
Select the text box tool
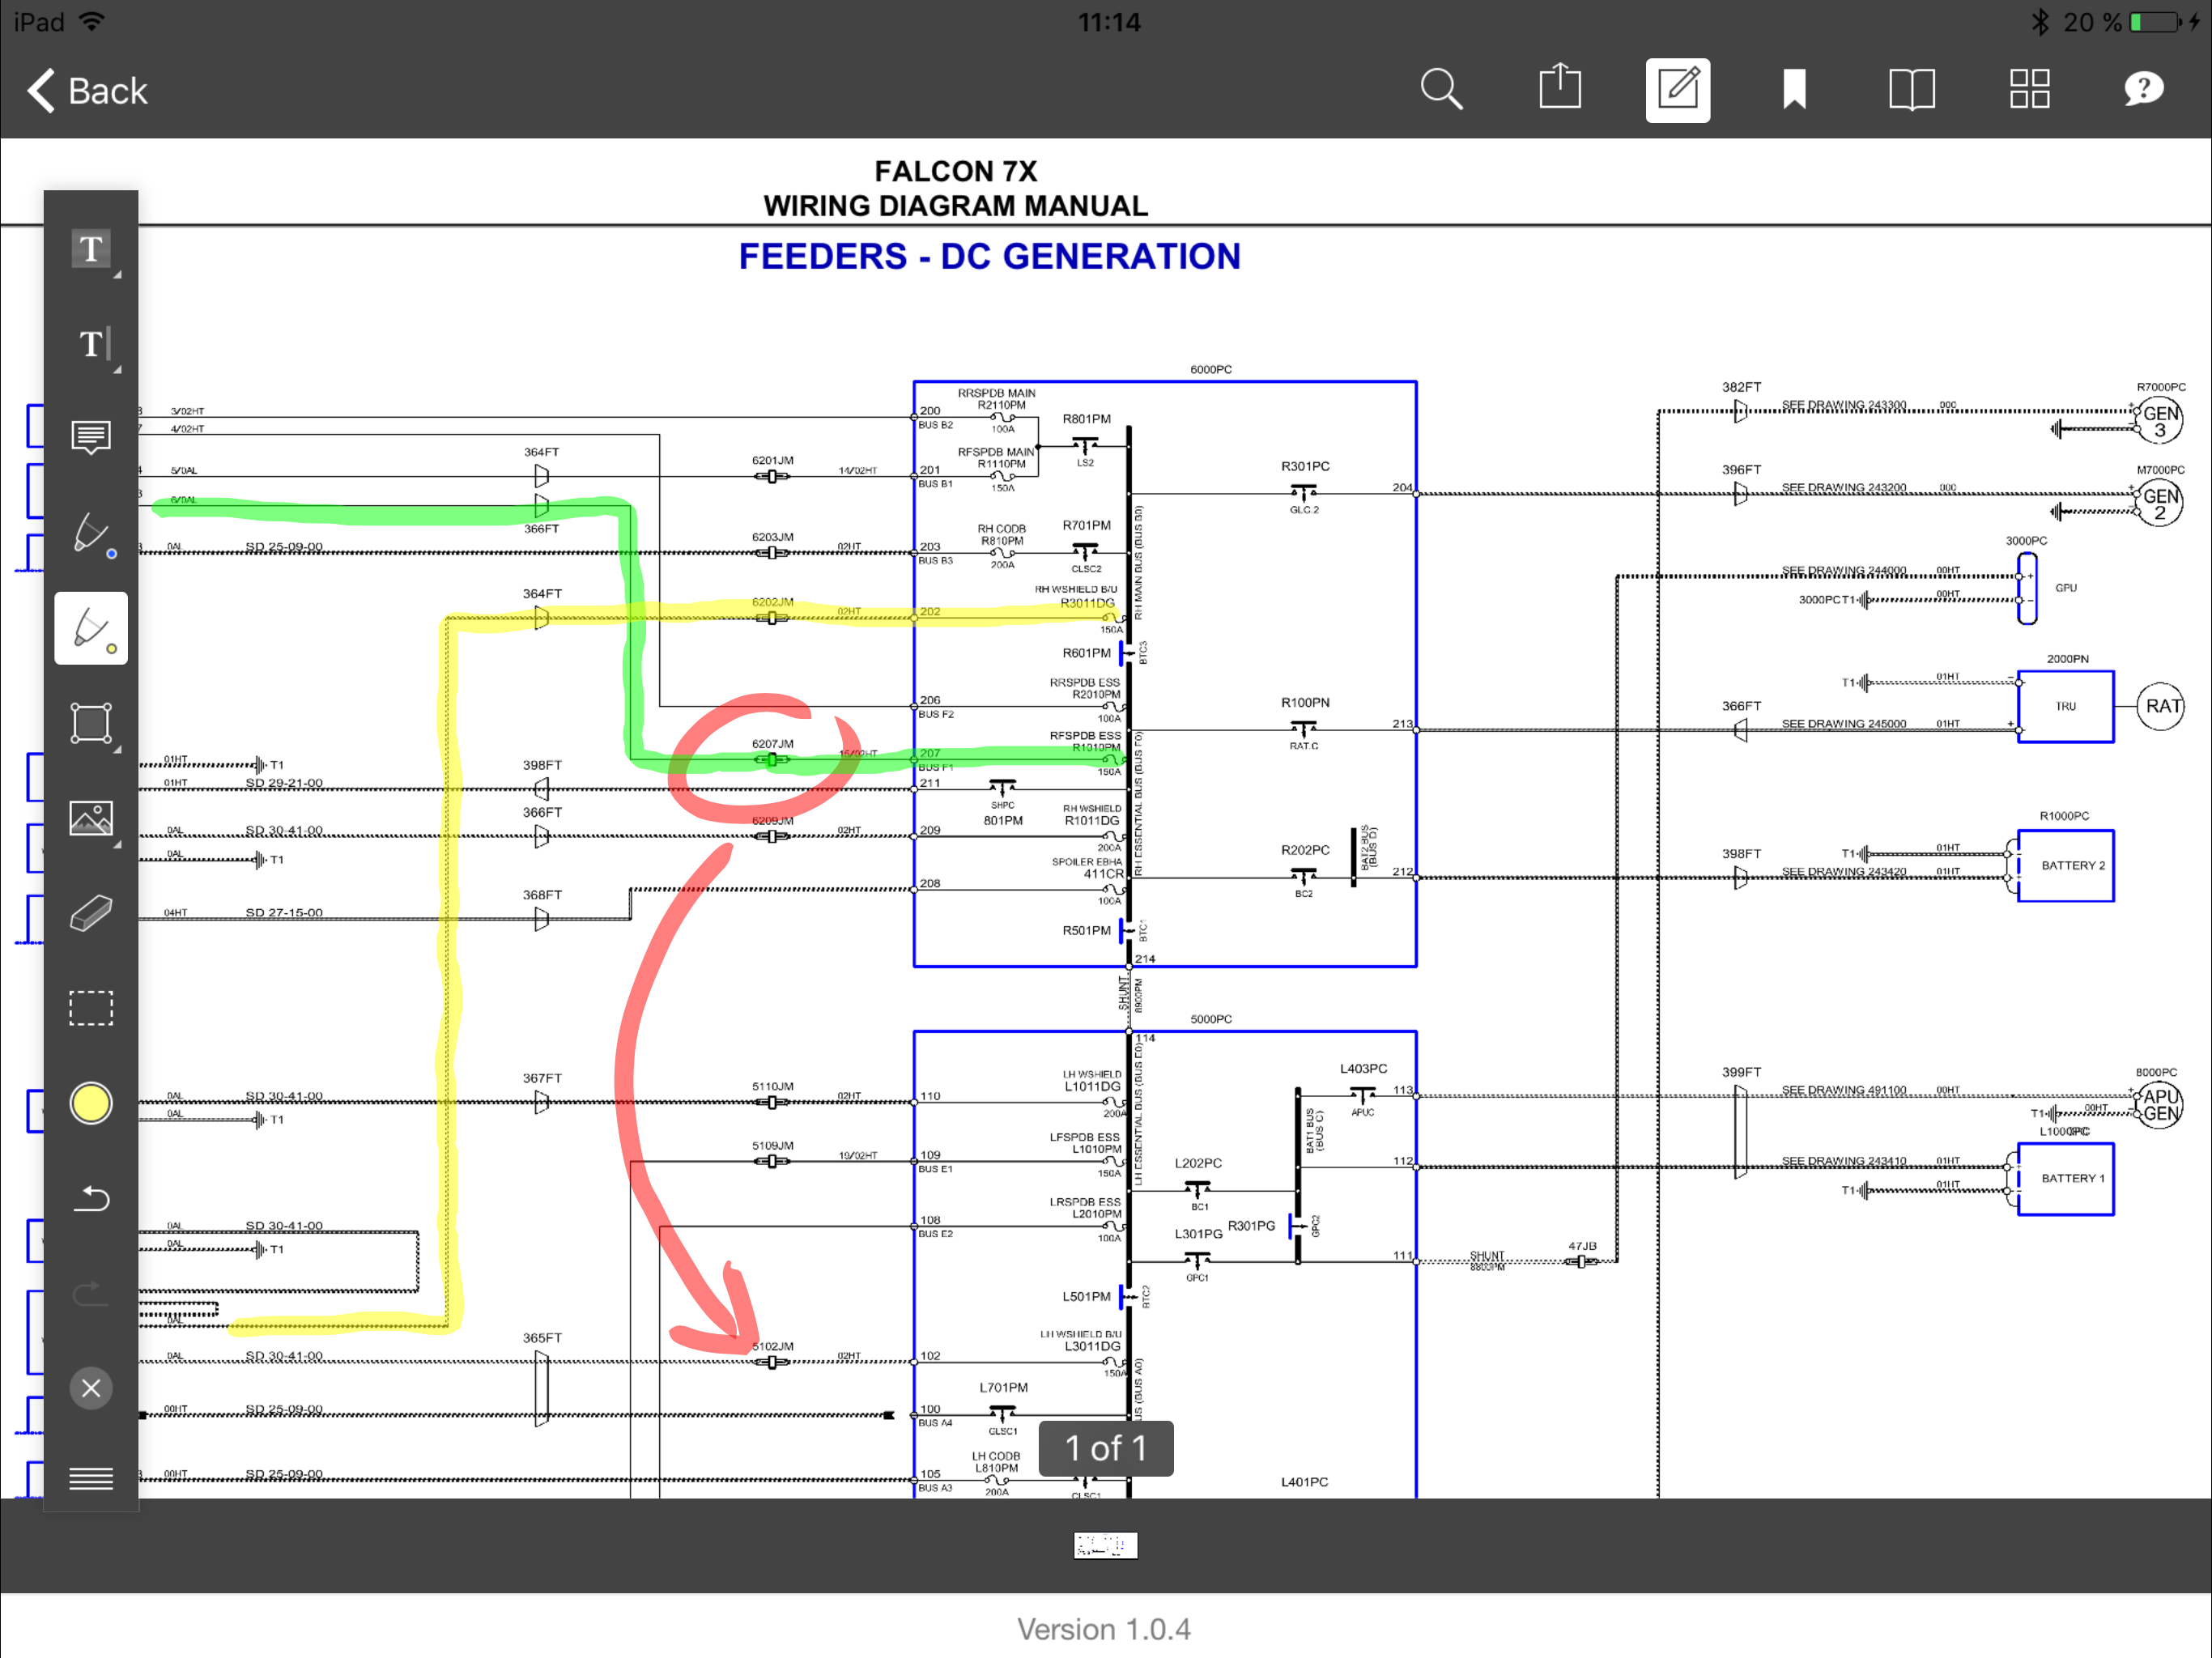coord(91,249)
